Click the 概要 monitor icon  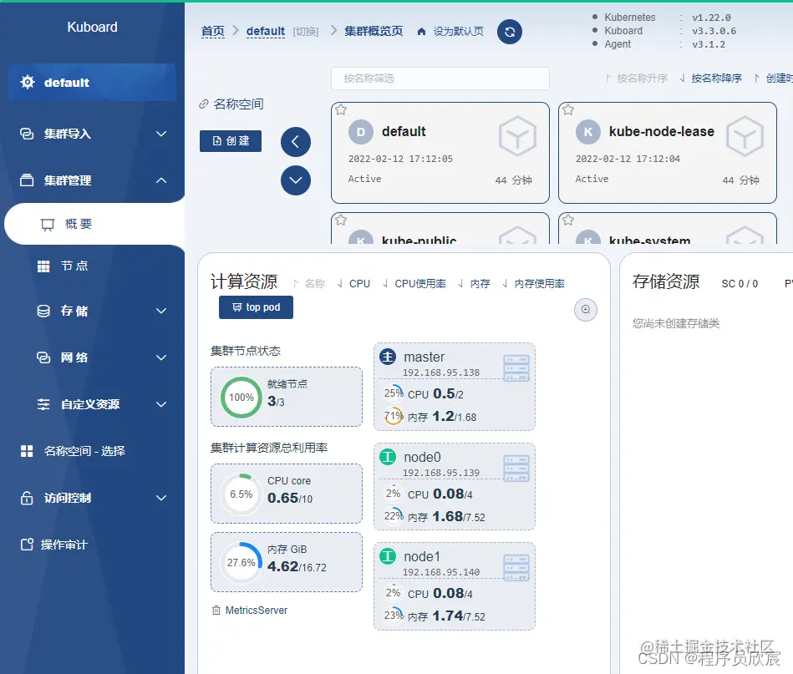(x=48, y=225)
